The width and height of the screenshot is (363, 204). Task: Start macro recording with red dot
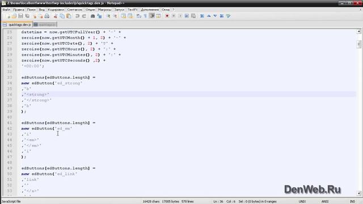click(x=167, y=16)
